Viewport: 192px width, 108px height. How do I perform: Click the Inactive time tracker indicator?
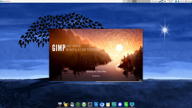tap(155, 1)
